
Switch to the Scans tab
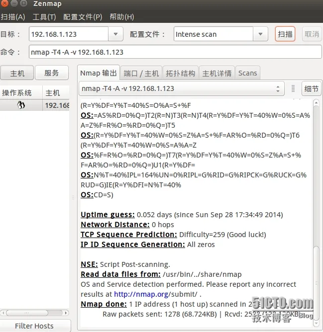247,73
